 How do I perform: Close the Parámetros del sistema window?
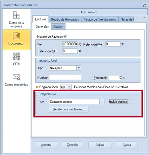coord(144,5)
